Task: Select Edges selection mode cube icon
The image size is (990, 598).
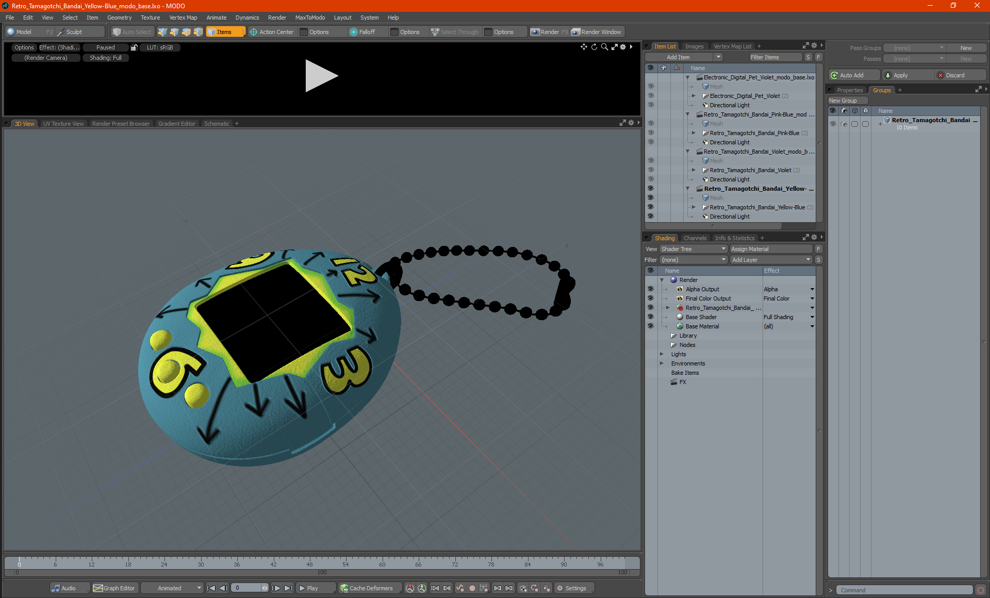Action: click(174, 32)
